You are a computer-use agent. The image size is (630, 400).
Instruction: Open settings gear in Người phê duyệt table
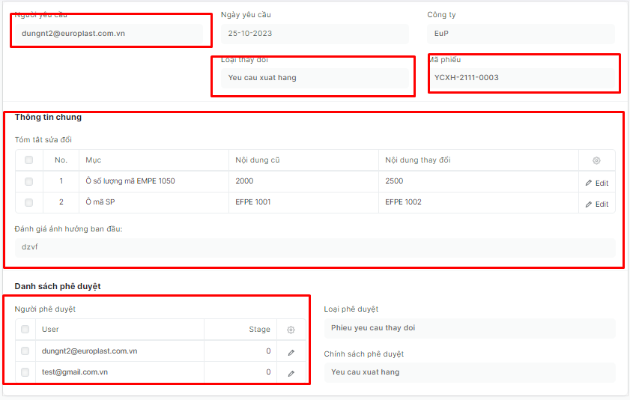coord(291,330)
